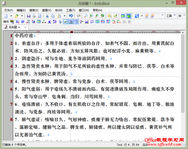188x149 pixels.
Task: Open Print Preview from the toolbar
Action: [x=39, y=16]
